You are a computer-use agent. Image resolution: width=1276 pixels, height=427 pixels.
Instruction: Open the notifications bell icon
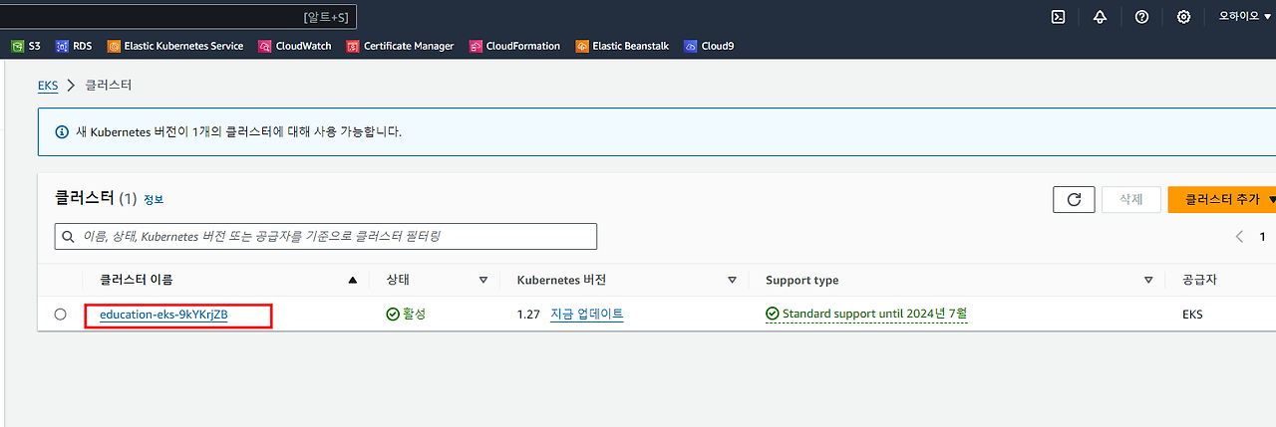coord(1101,17)
